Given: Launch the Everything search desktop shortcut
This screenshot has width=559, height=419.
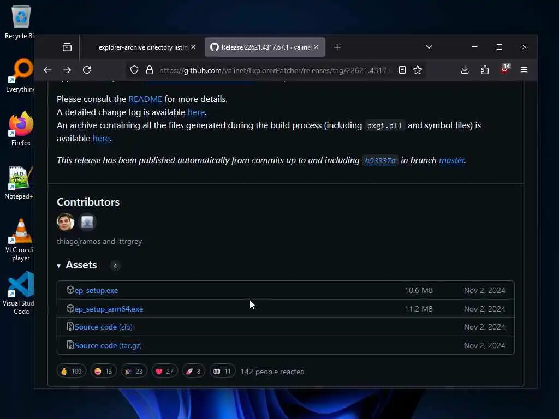Looking at the screenshot, I should tap(21, 75).
